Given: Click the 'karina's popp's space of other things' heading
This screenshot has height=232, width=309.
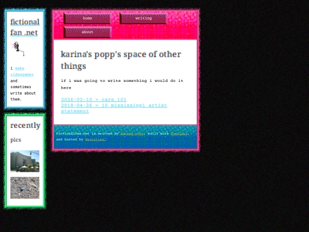Looking at the screenshot, I should click(121, 60).
